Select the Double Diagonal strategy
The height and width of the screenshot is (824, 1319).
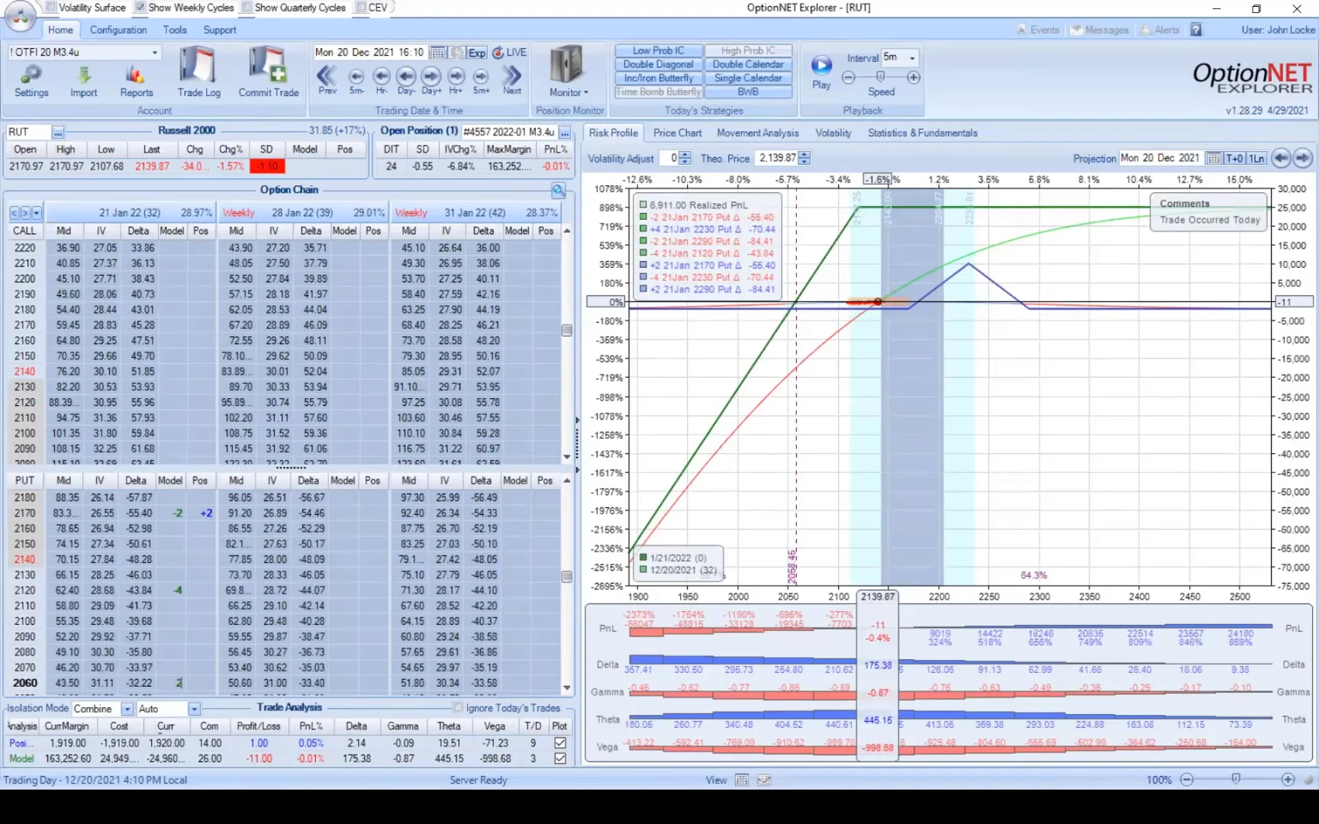point(659,64)
